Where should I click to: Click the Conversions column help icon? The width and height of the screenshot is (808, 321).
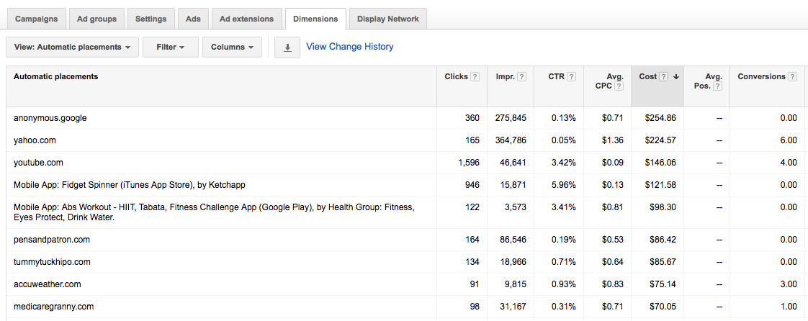792,77
